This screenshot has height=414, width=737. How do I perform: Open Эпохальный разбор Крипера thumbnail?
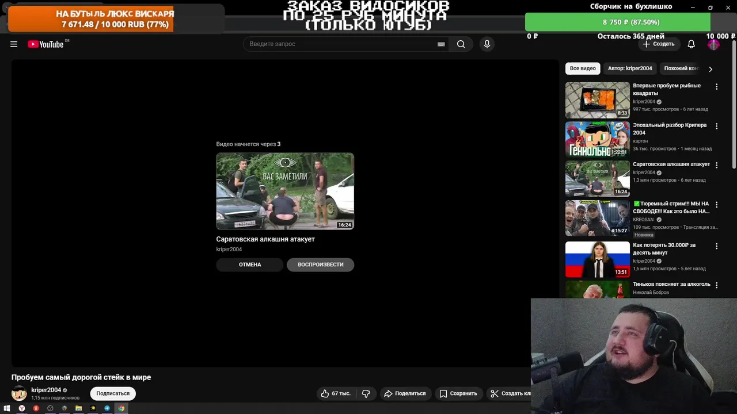click(598, 139)
